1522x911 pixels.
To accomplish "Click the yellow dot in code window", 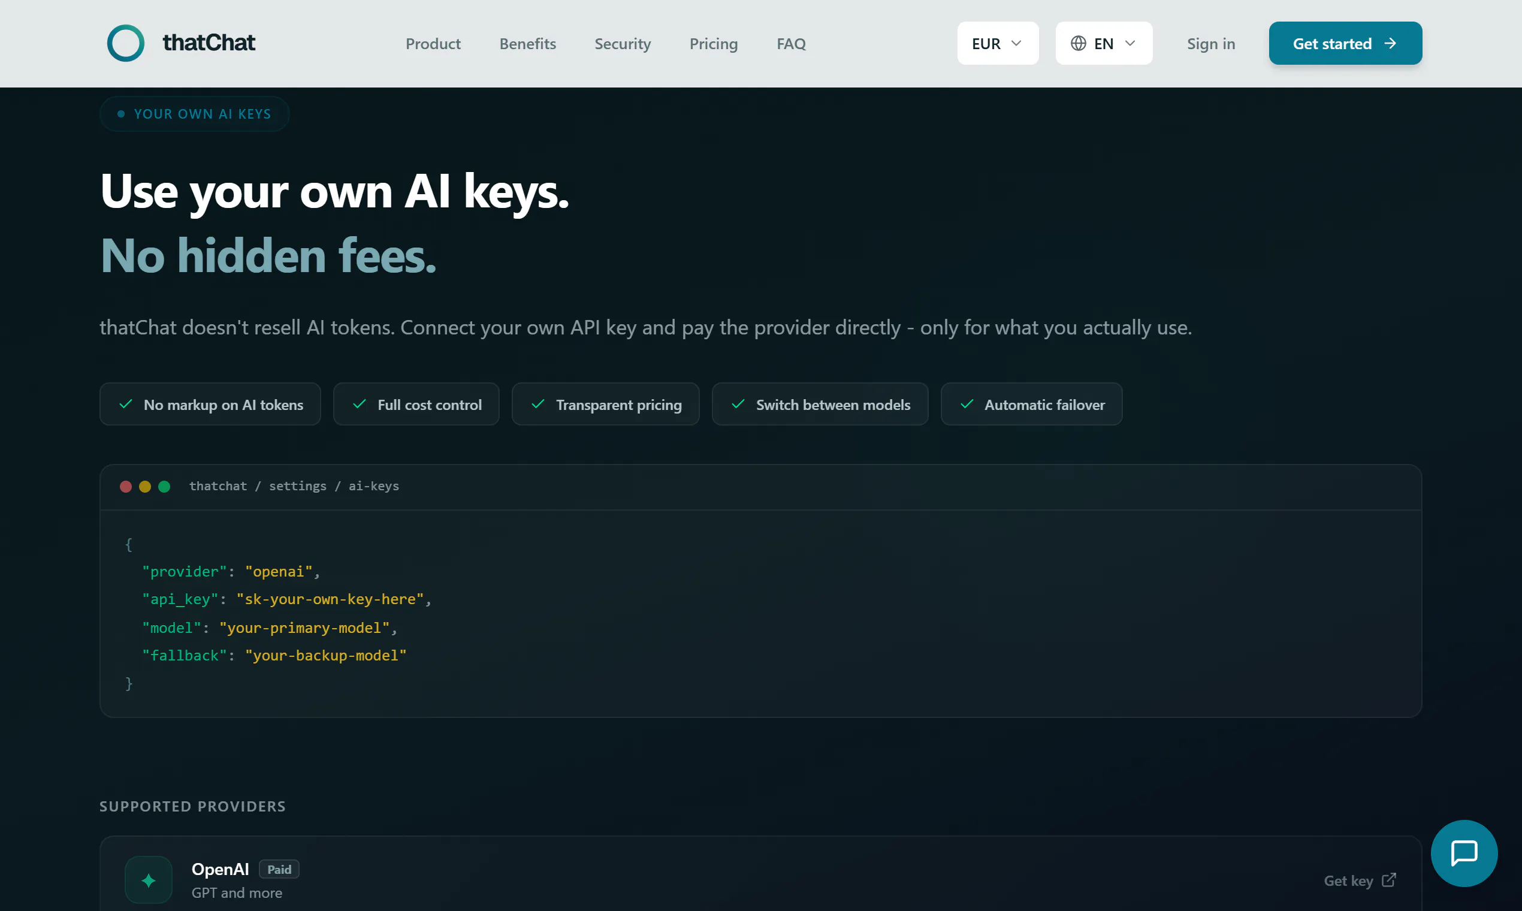I will pos(145,486).
